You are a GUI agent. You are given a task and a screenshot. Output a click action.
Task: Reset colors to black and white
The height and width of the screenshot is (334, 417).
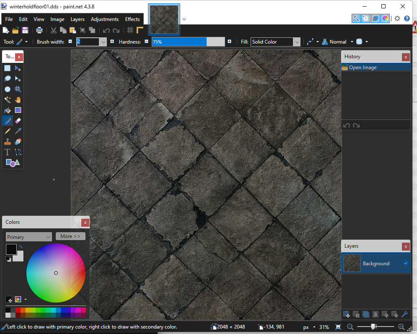pyautogui.click(x=8, y=259)
